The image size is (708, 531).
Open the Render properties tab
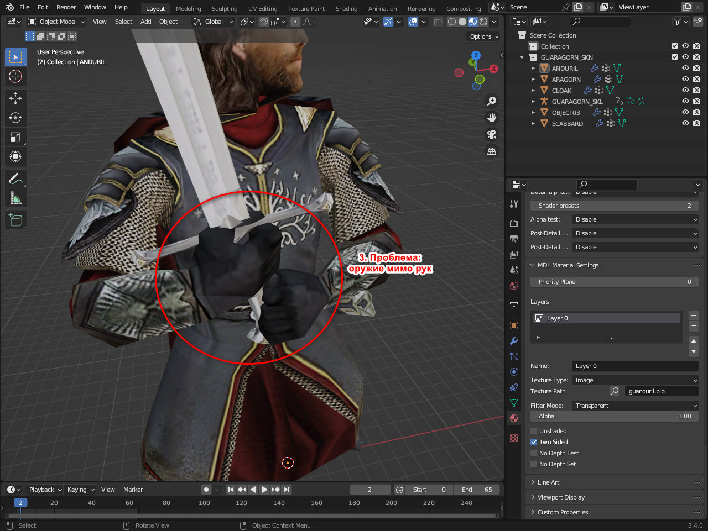click(514, 223)
